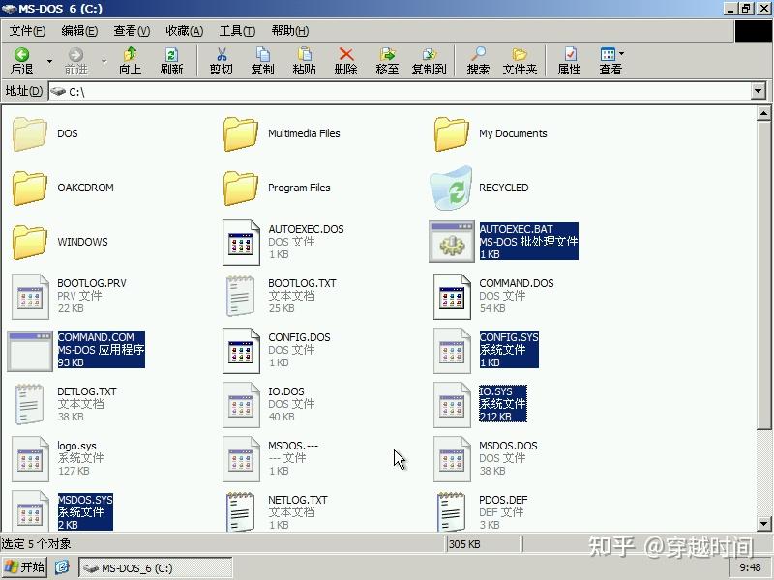Select the IO.DOS file name
The image size is (774, 580).
click(x=285, y=391)
